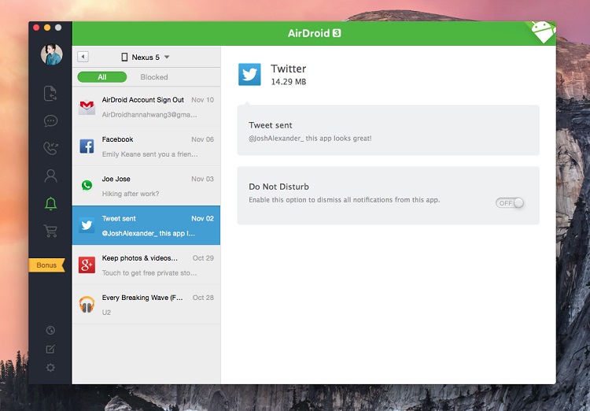Image resolution: width=590 pixels, height=411 pixels.
Task: Open the file transfer icon in sidebar
Action: (x=50, y=94)
